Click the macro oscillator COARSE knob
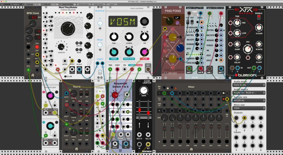 click(x=129, y=37)
